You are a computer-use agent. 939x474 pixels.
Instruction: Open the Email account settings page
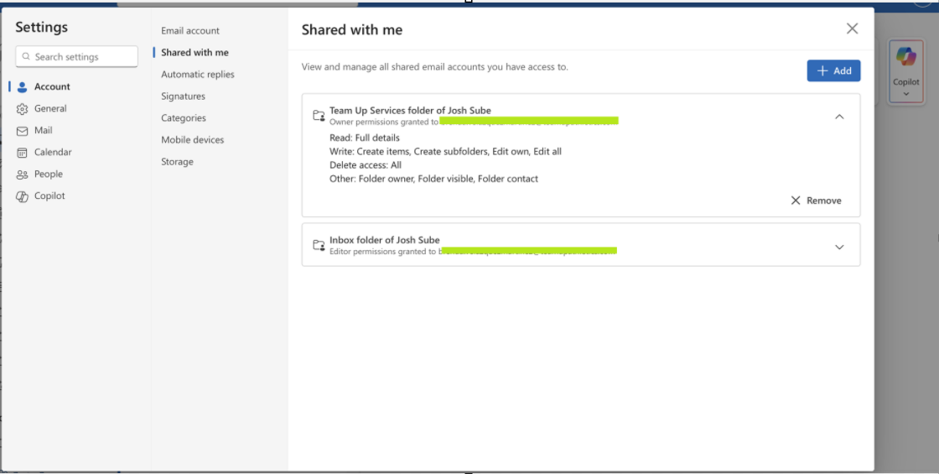point(190,31)
